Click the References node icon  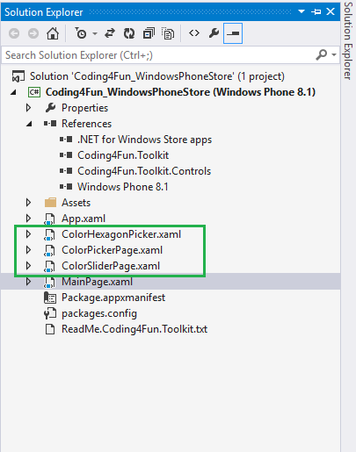tap(50, 124)
